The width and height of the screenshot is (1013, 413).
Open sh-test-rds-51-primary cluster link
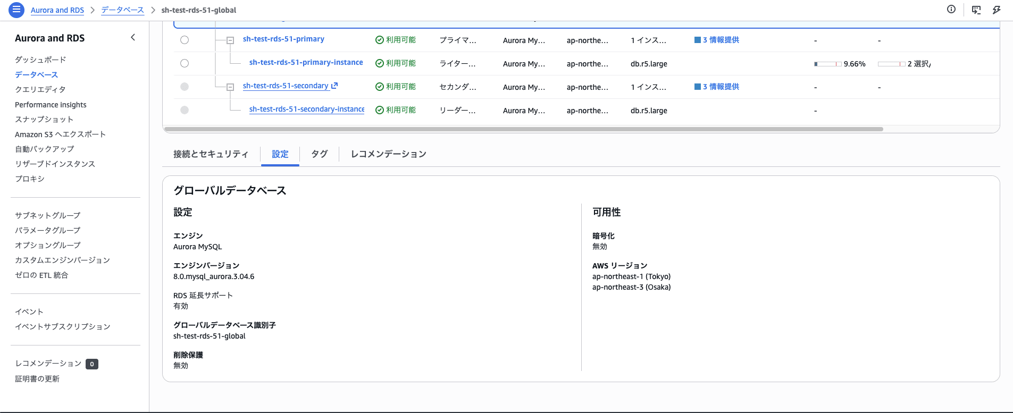(283, 39)
